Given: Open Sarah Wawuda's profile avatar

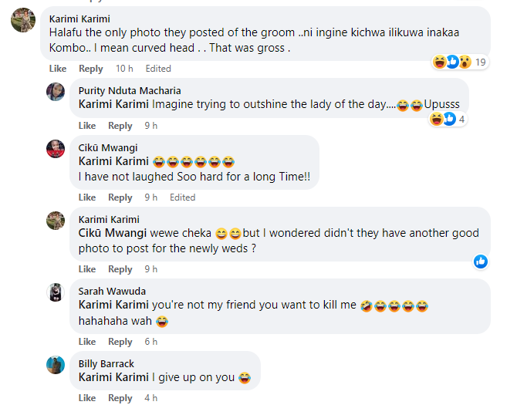Looking at the screenshot, I should pos(55,292).
